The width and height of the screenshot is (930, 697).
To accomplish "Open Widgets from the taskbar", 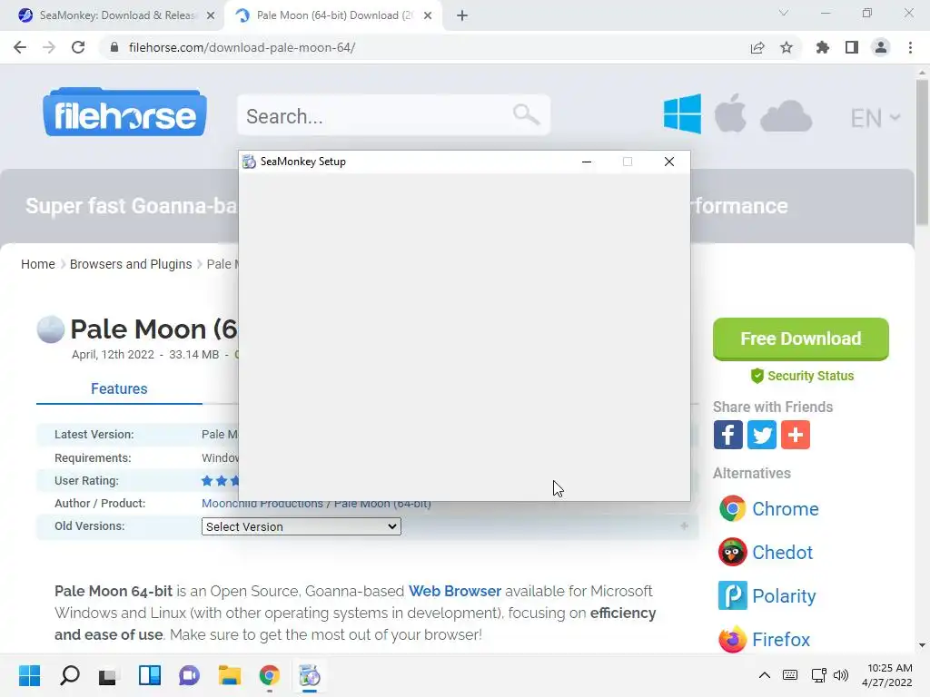I will [x=150, y=675].
